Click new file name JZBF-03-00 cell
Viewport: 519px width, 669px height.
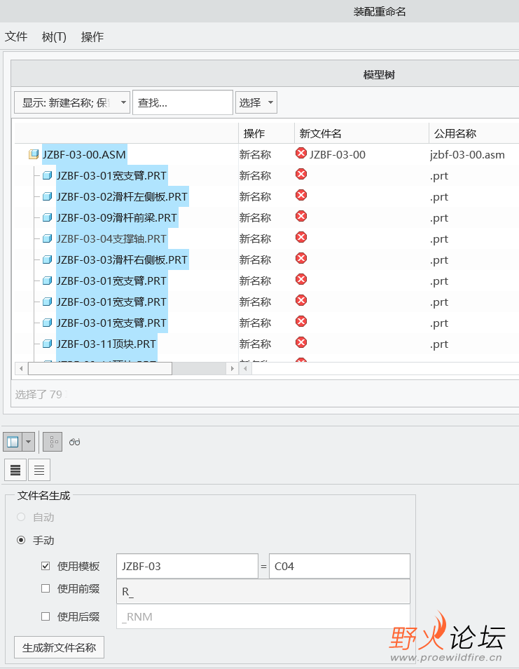pyautogui.click(x=338, y=154)
